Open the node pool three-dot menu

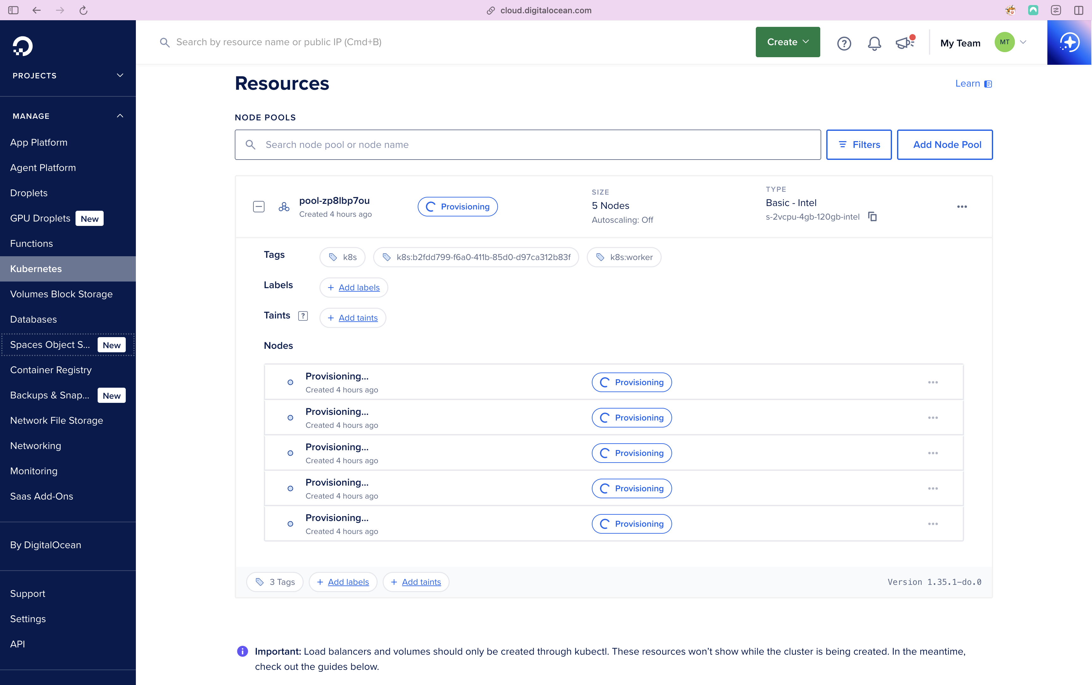962,207
